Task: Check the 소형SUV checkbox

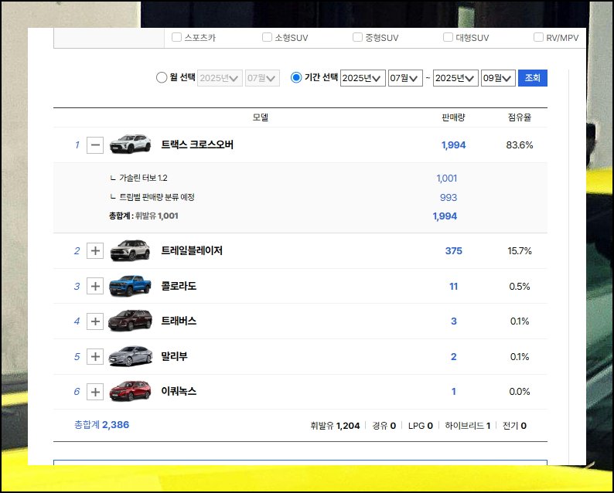Action: pos(267,37)
